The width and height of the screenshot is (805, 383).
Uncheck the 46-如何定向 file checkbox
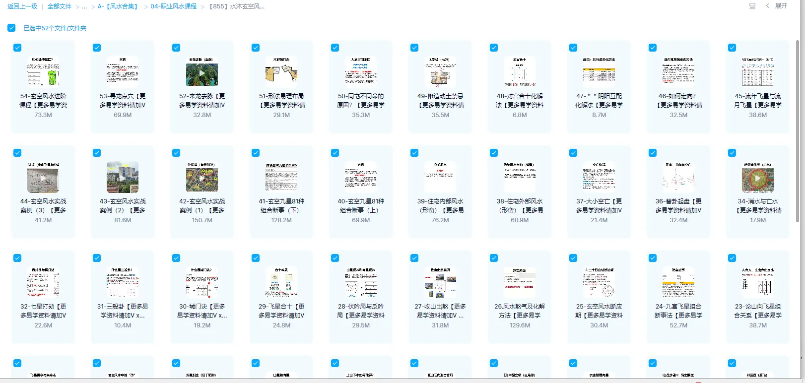653,48
